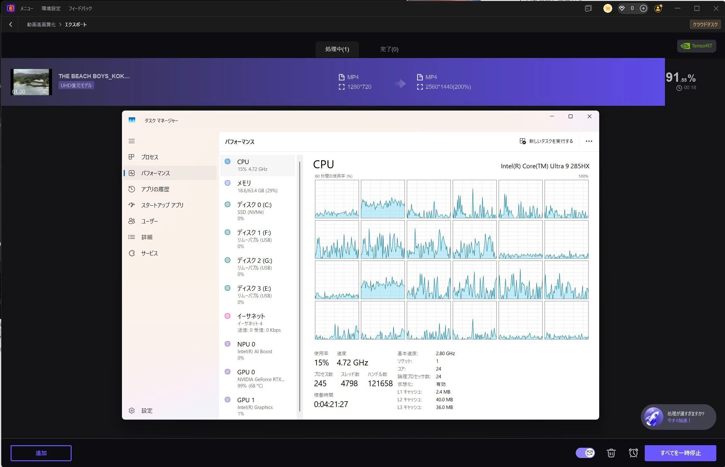Open the scheduled alarm clock icon
This screenshot has width=725, height=467.
pos(633,453)
